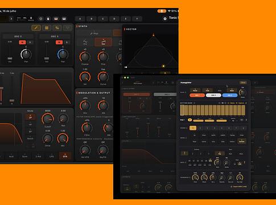Screen dimensions: 276x205
Task: Click the blue OSC 3 Pan knob
Action: pyautogui.click(x=63, y=54)
